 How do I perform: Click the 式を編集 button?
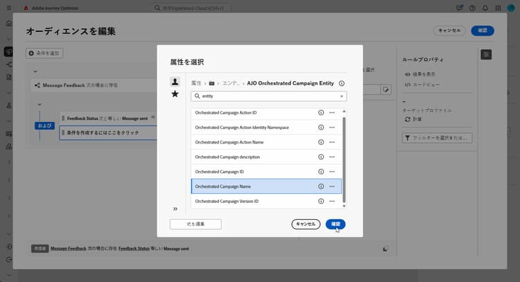pyautogui.click(x=196, y=224)
